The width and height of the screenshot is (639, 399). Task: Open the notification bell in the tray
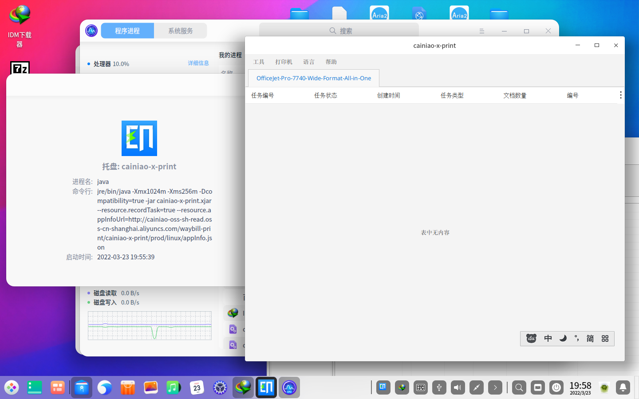pos(623,387)
